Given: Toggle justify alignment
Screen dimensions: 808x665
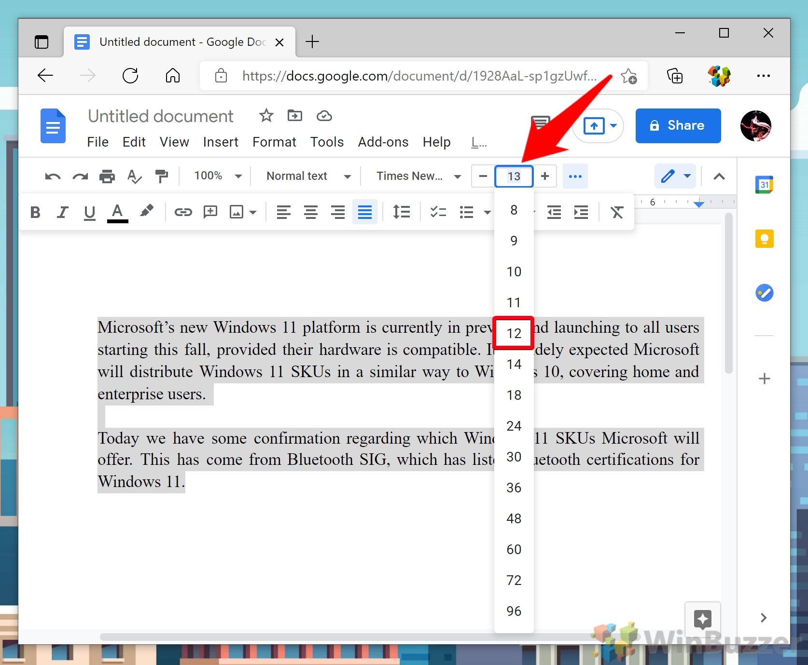Looking at the screenshot, I should (x=365, y=212).
